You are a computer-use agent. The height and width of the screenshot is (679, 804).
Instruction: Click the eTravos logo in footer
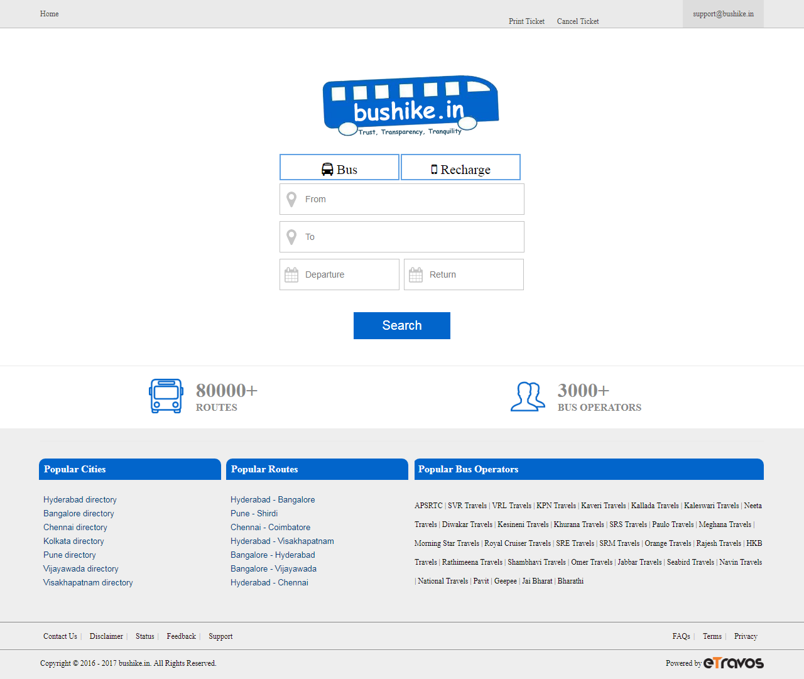[734, 663]
